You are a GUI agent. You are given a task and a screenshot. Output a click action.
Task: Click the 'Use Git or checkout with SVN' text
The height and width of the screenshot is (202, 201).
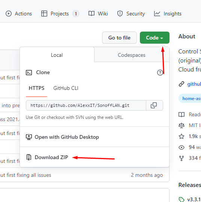point(75,117)
